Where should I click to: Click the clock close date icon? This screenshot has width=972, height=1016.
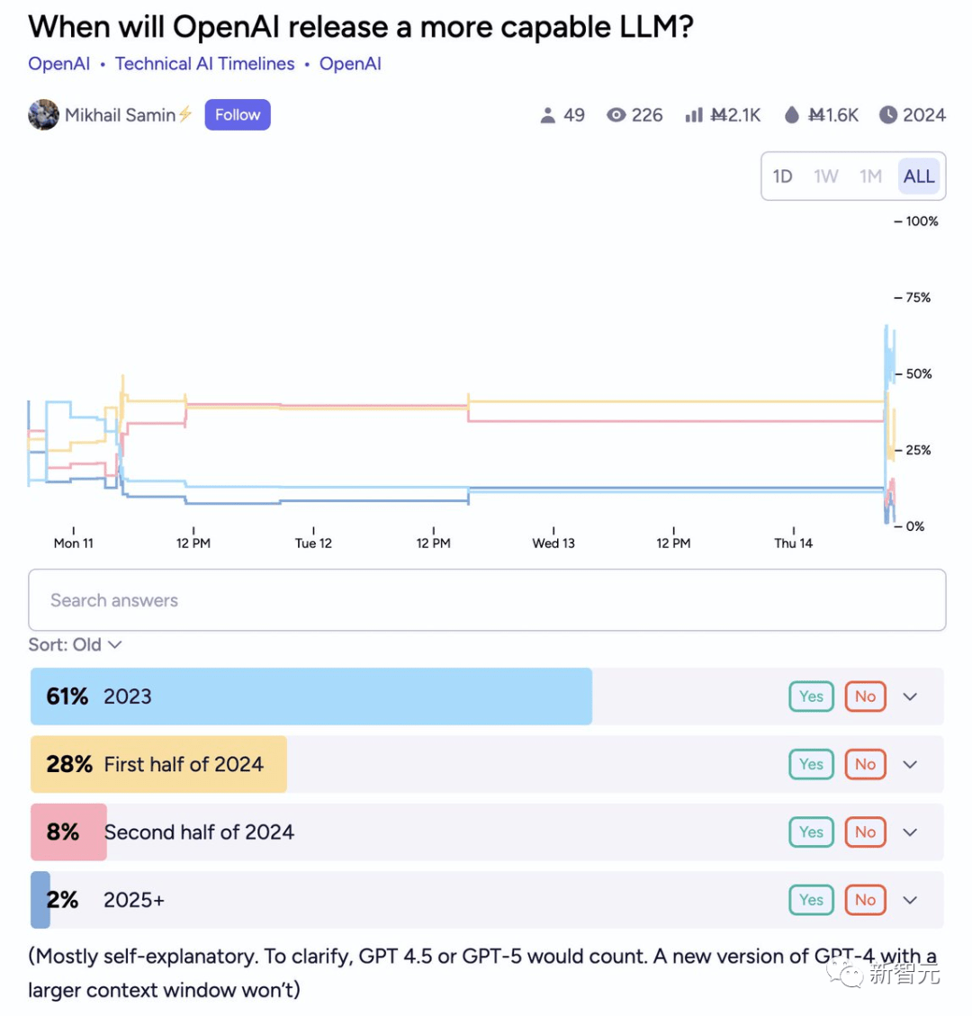pos(887,115)
